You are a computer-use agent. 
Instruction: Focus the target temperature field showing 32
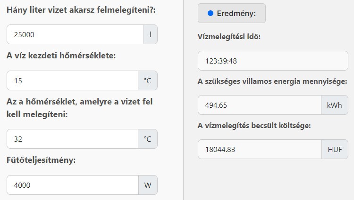(72, 139)
